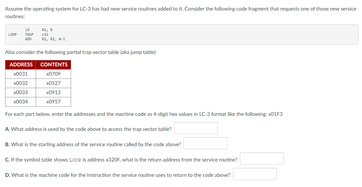Click the table cell containing x0913
This screenshot has height=187, width=362.
click(53, 92)
